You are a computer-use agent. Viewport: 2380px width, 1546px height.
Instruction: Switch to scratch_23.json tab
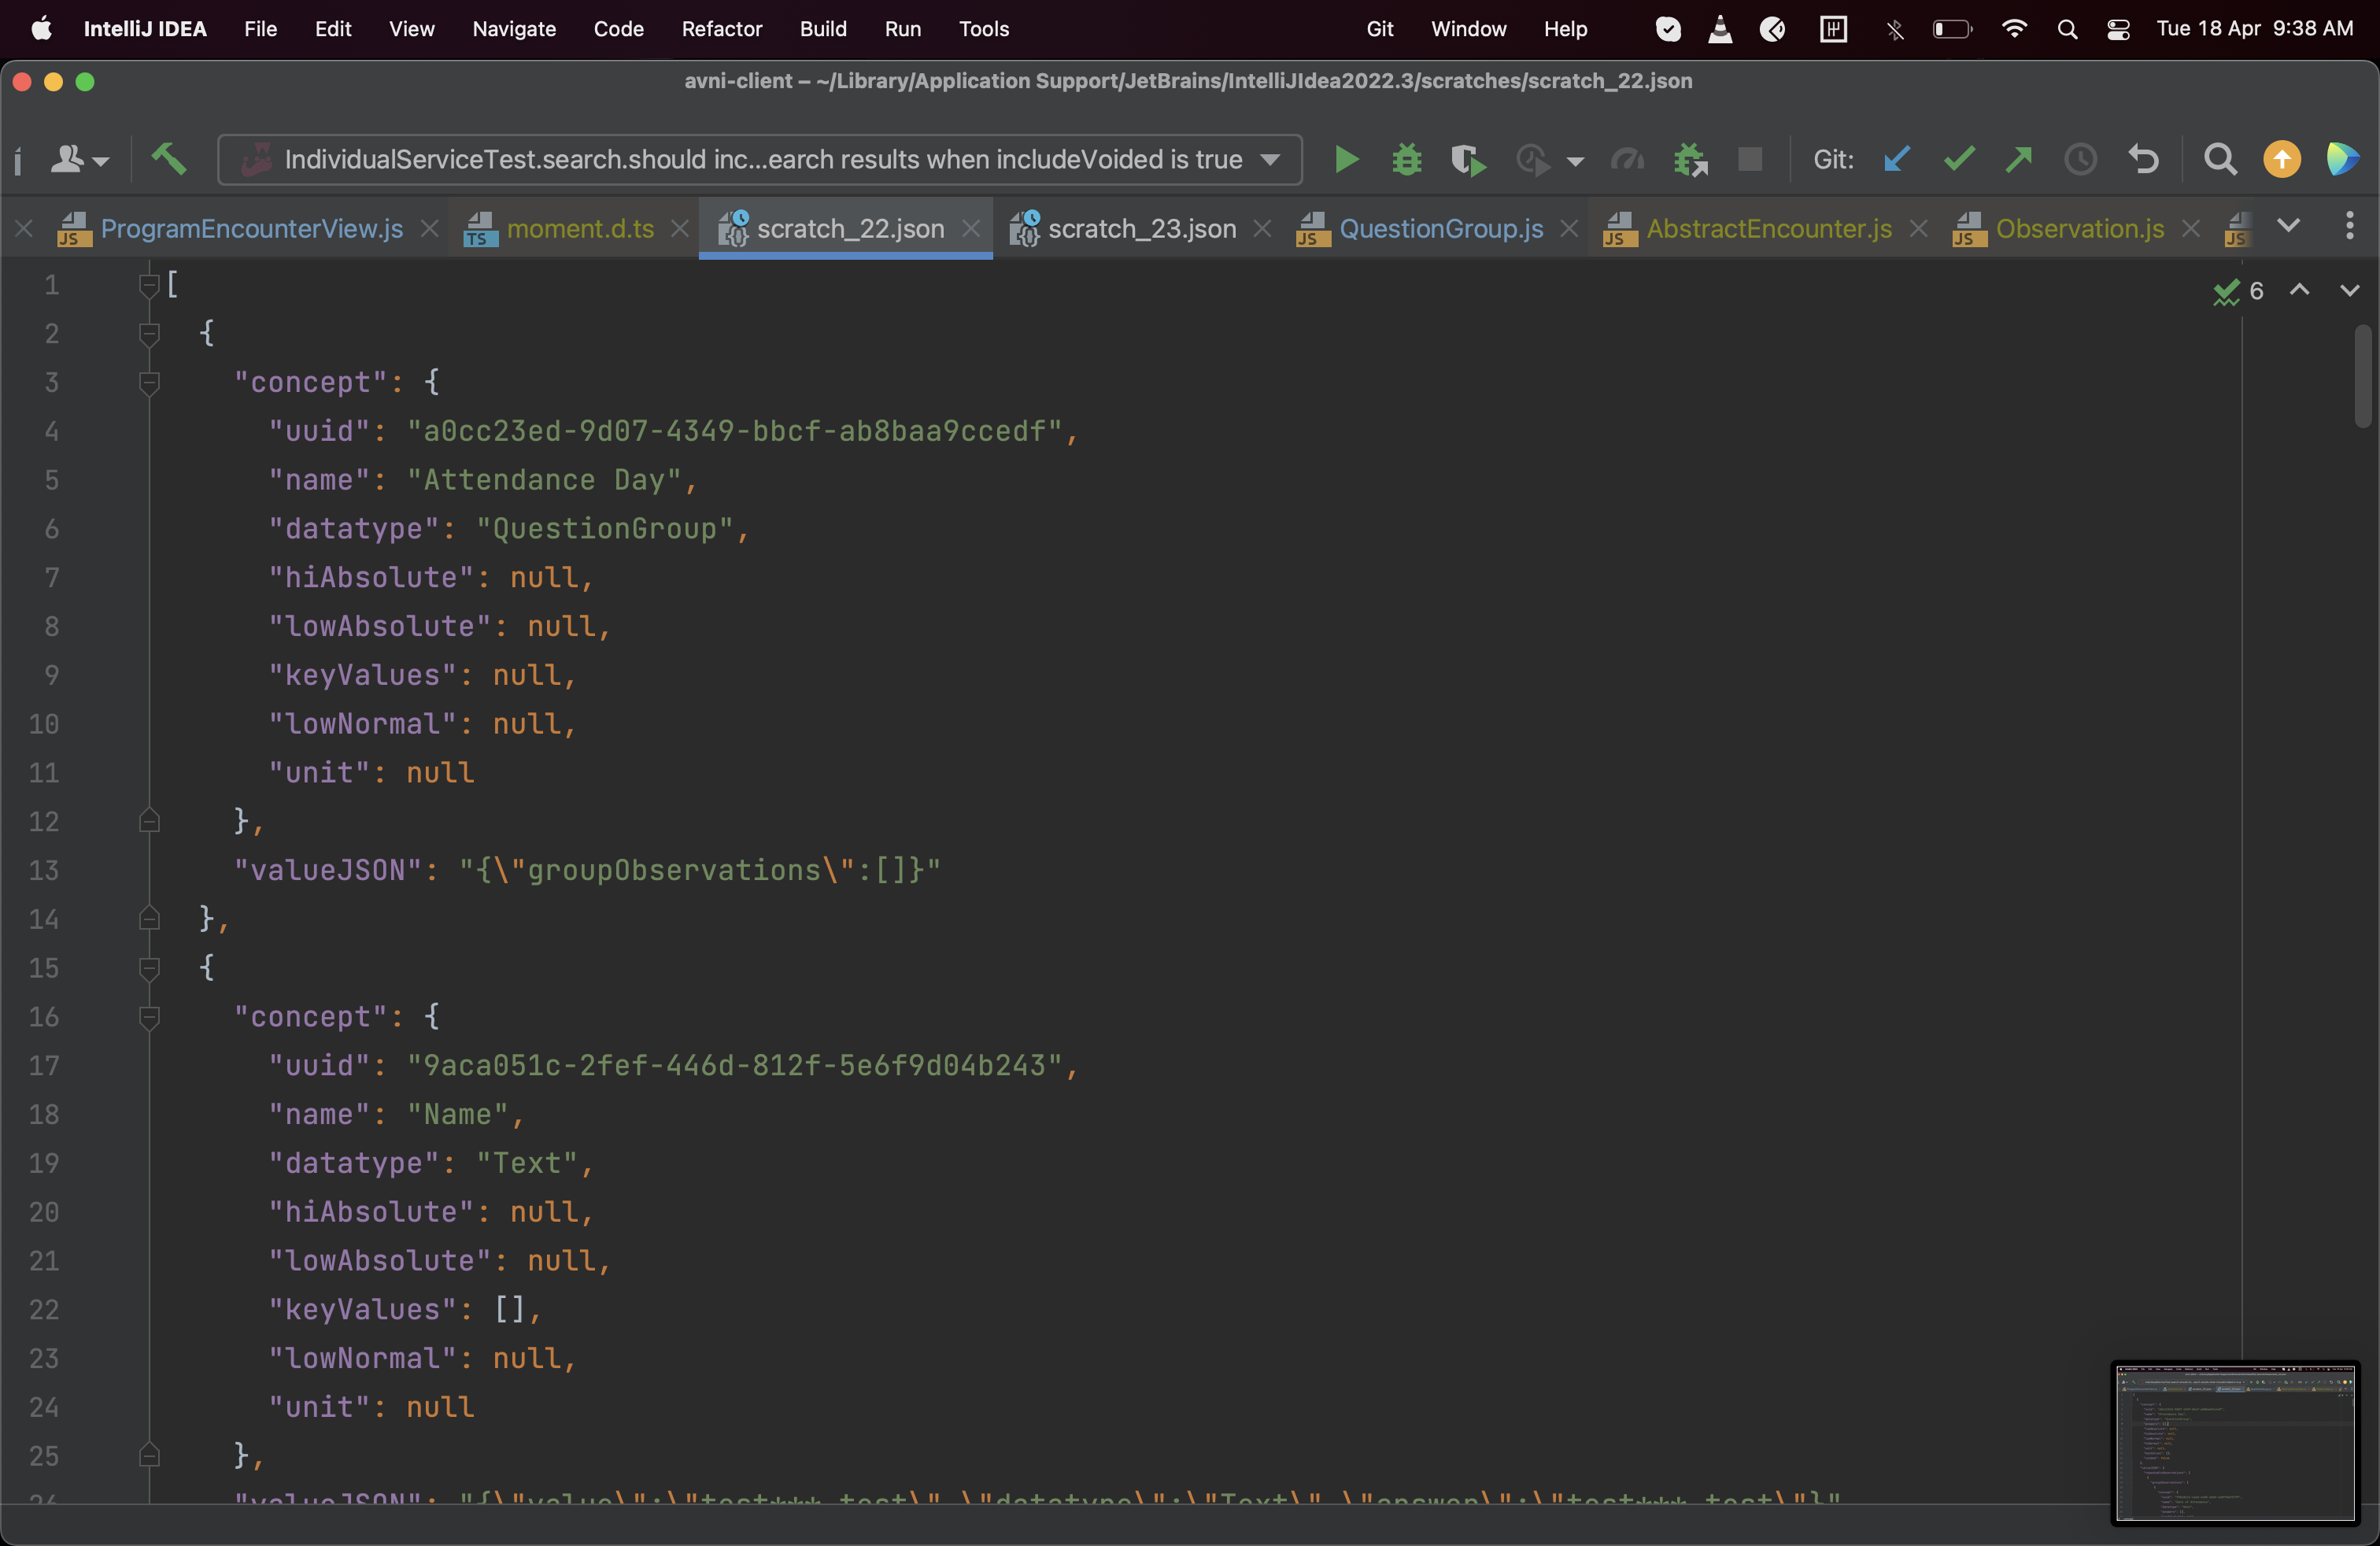coord(1142,229)
